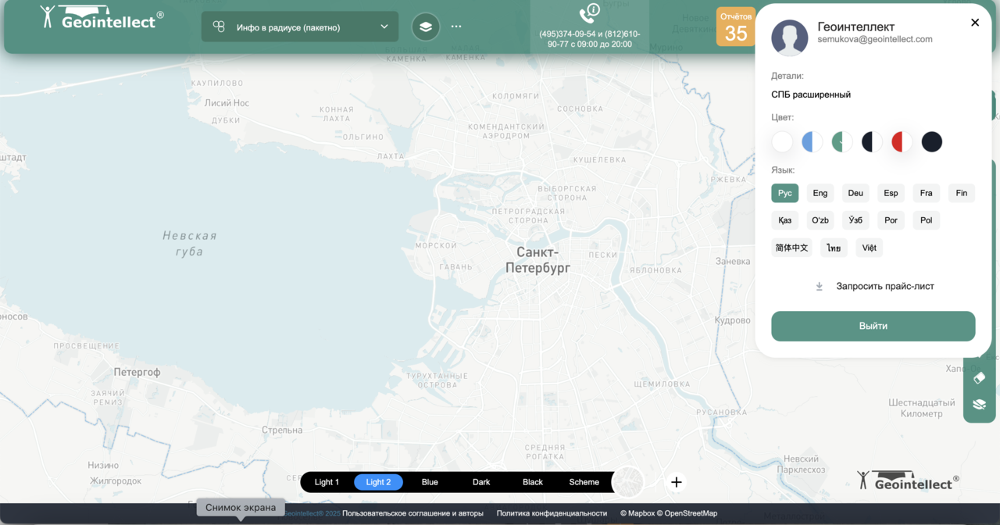Open the three-dots more options menu
This screenshot has height=525, width=1000.
tap(456, 27)
